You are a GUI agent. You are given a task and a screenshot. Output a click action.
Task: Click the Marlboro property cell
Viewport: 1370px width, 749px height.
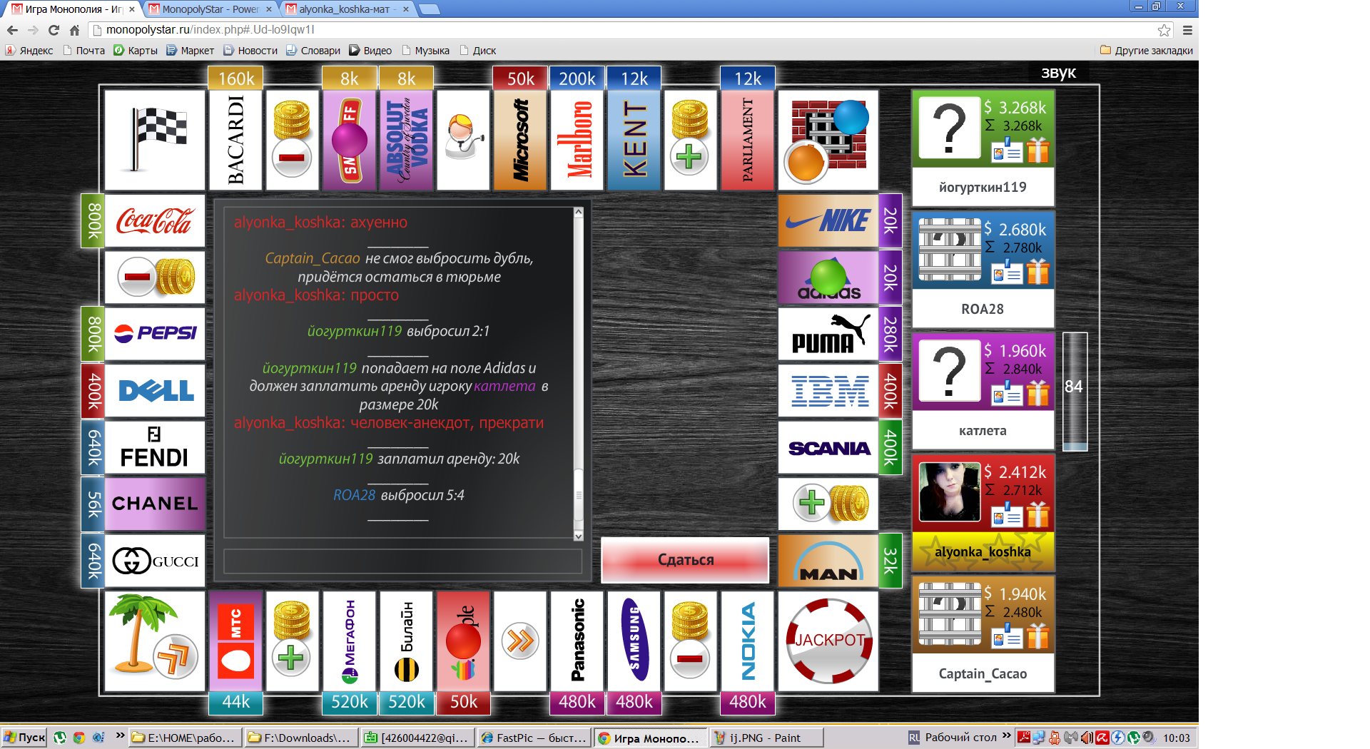click(577, 140)
